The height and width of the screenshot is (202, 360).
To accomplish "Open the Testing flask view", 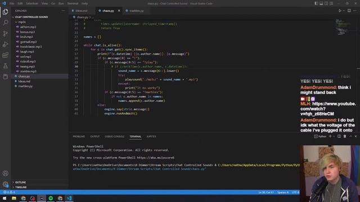I will coord(5,66).
